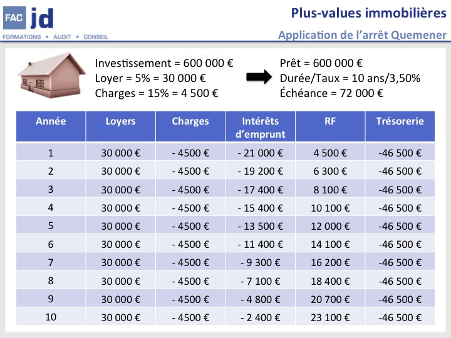Click the 'Durée/Taux = 10 ans/3,50%' text

pyautogui.click(x=350, y=78)
